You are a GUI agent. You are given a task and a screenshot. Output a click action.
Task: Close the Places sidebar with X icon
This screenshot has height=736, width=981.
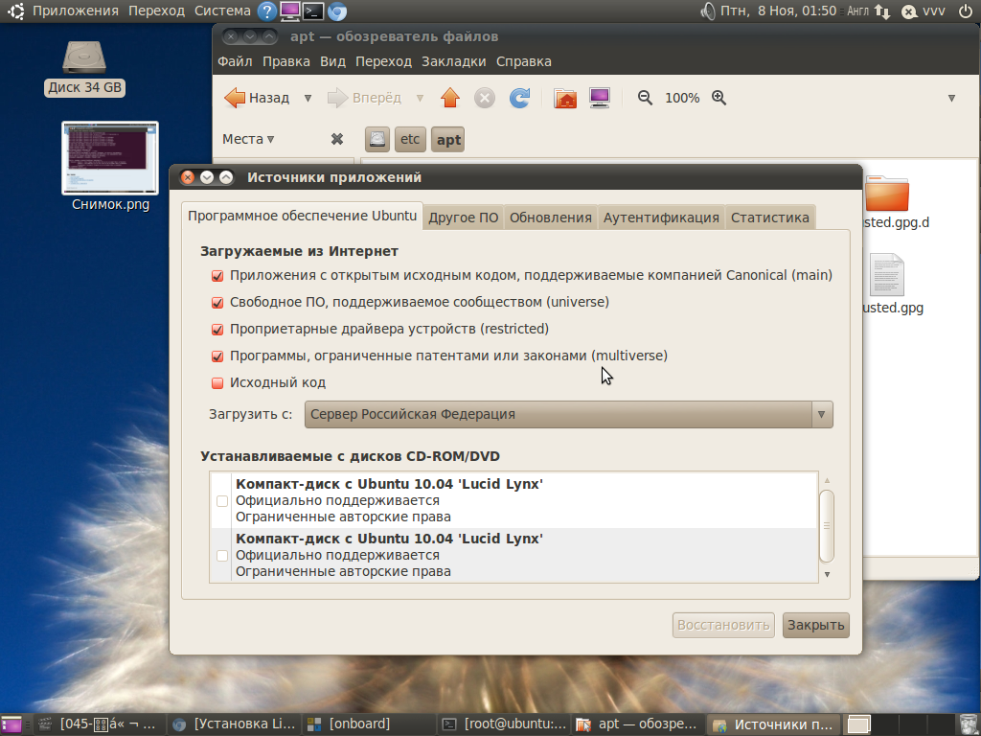coord(336,139)
